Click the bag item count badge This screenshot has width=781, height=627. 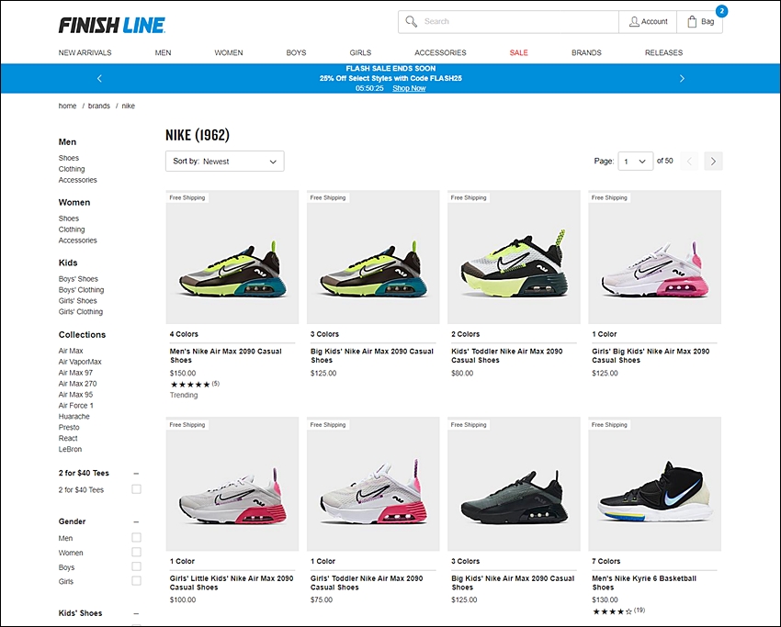(721, 10)
